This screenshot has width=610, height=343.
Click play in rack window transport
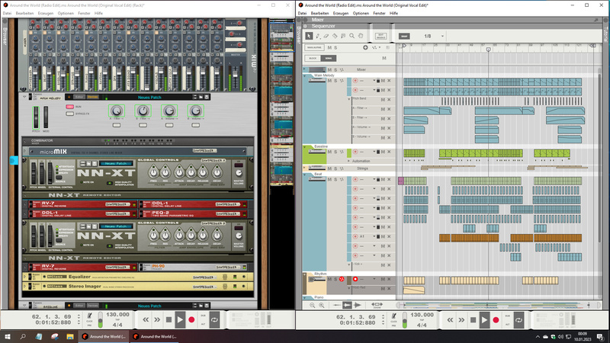point(180,320)
